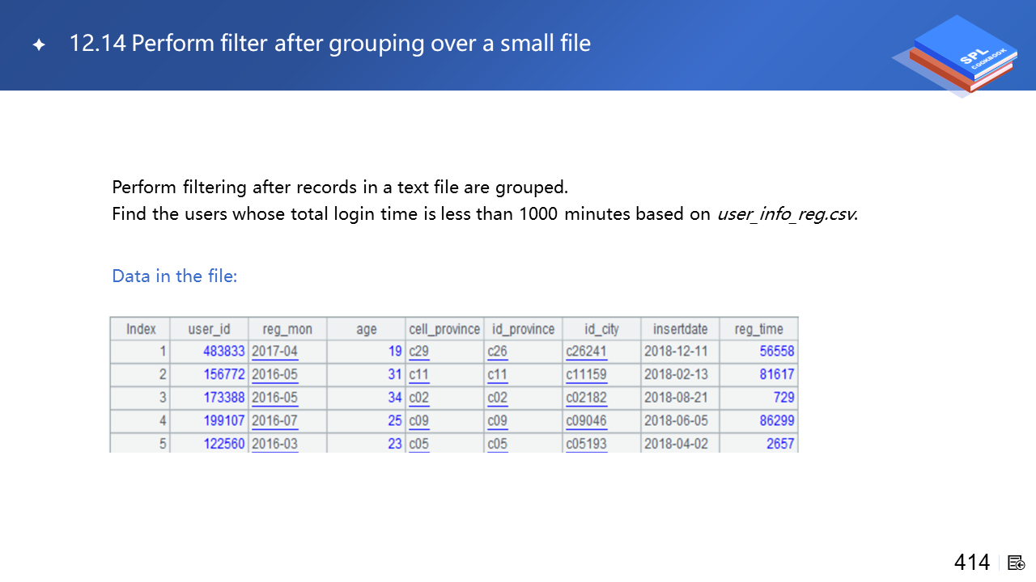Screen dimensions: 1036x582
Task: Click reg_mon cell 2016-07
Action: click(x=274, y=421)
